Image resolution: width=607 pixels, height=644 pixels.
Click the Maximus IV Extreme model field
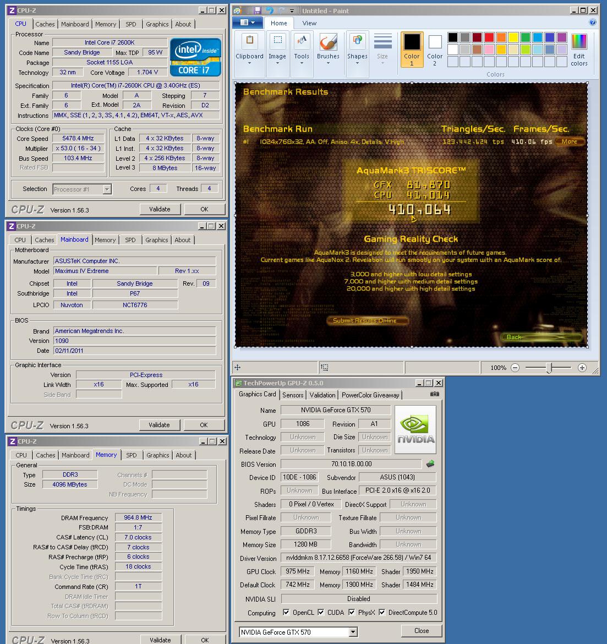coord(105,271)
